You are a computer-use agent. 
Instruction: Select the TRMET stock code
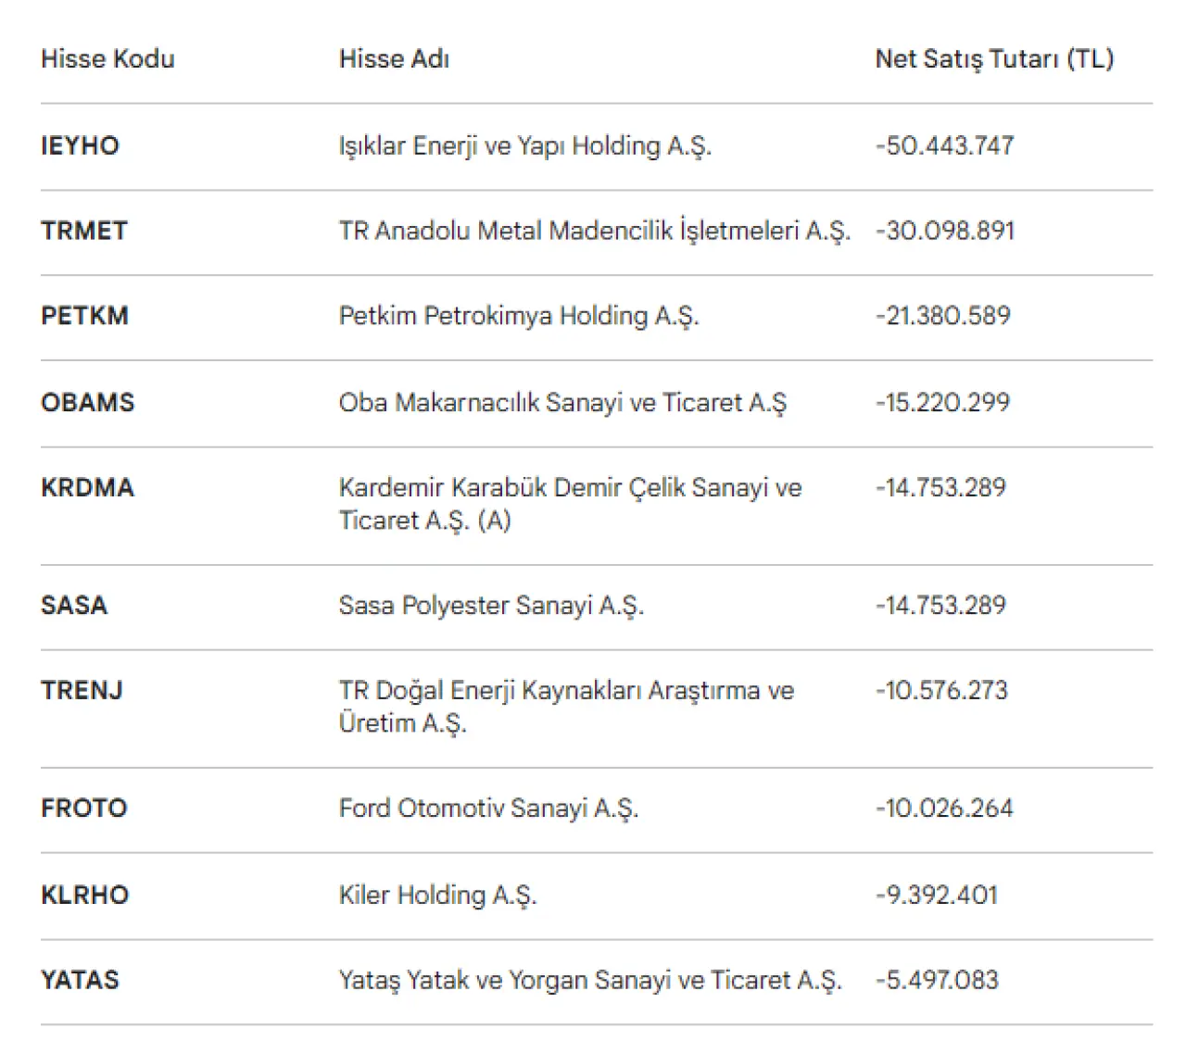(x=84, y=231)
